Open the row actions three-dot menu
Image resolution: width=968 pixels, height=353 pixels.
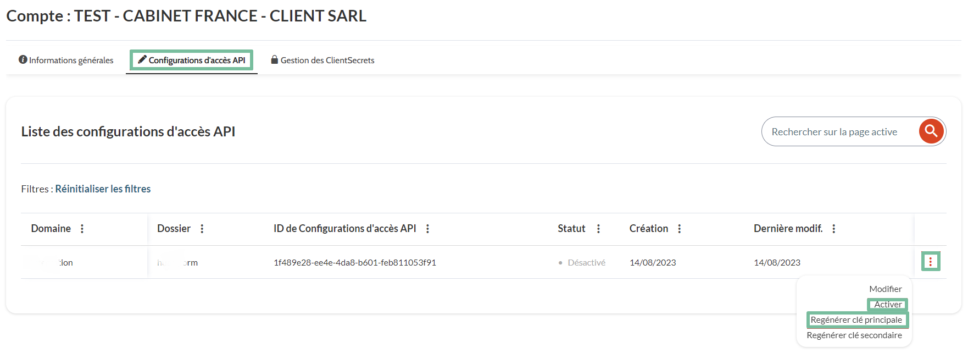click(930, 262)
